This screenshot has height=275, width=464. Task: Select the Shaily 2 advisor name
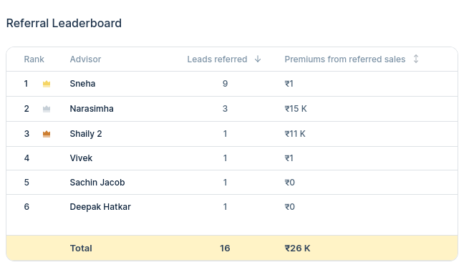86,134
